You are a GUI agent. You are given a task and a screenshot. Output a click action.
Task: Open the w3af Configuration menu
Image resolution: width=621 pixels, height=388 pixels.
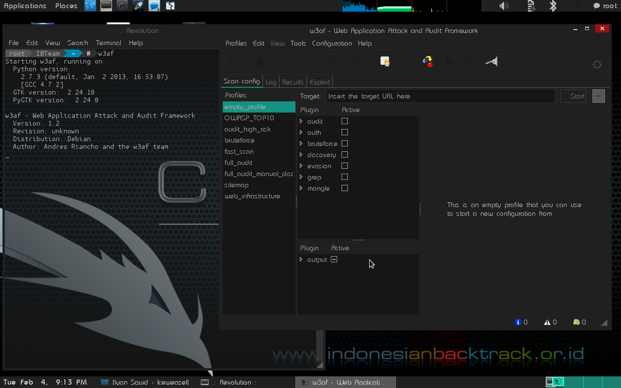pos(332,43)
